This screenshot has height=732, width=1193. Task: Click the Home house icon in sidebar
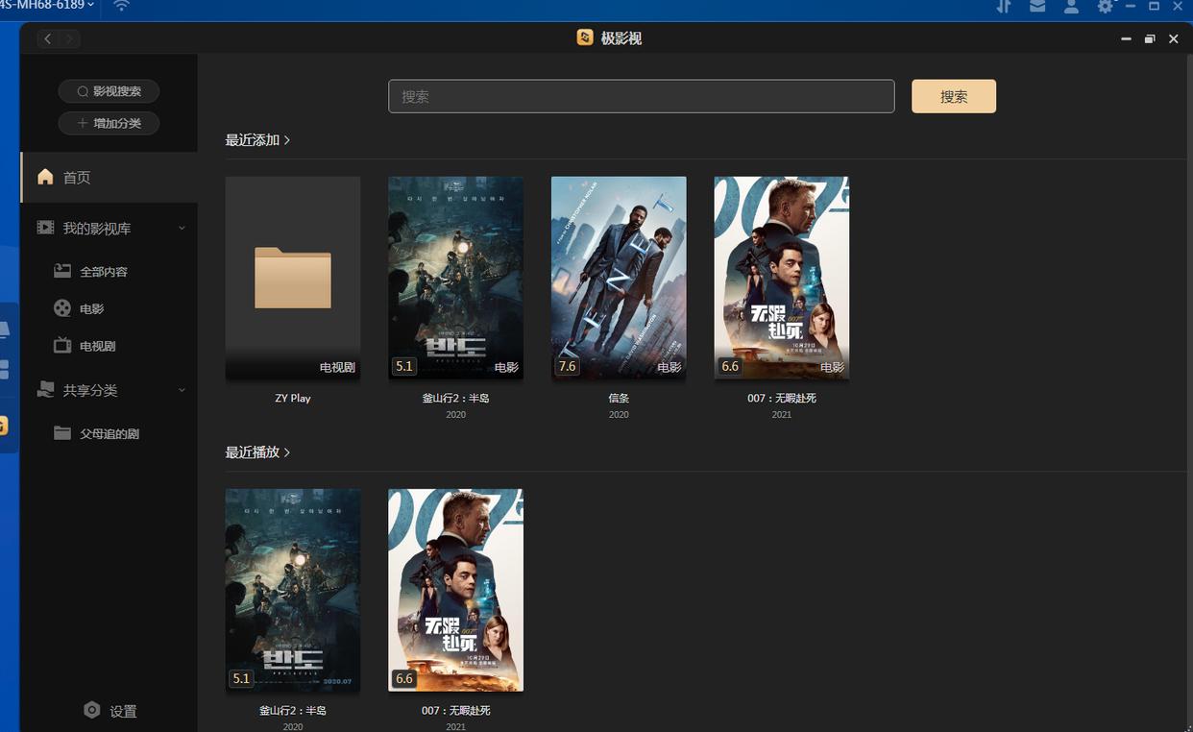pos(45,177)
